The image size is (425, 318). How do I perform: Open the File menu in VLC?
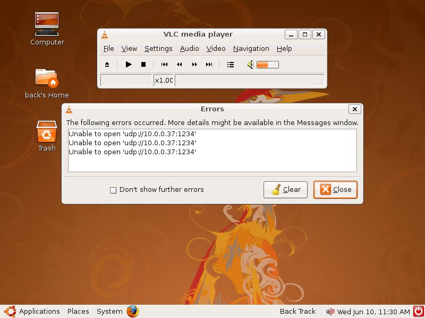108,49
